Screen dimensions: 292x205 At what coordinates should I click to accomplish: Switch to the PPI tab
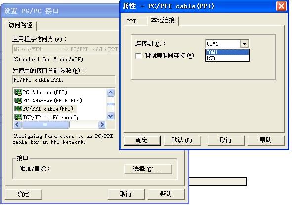[132, 21]
